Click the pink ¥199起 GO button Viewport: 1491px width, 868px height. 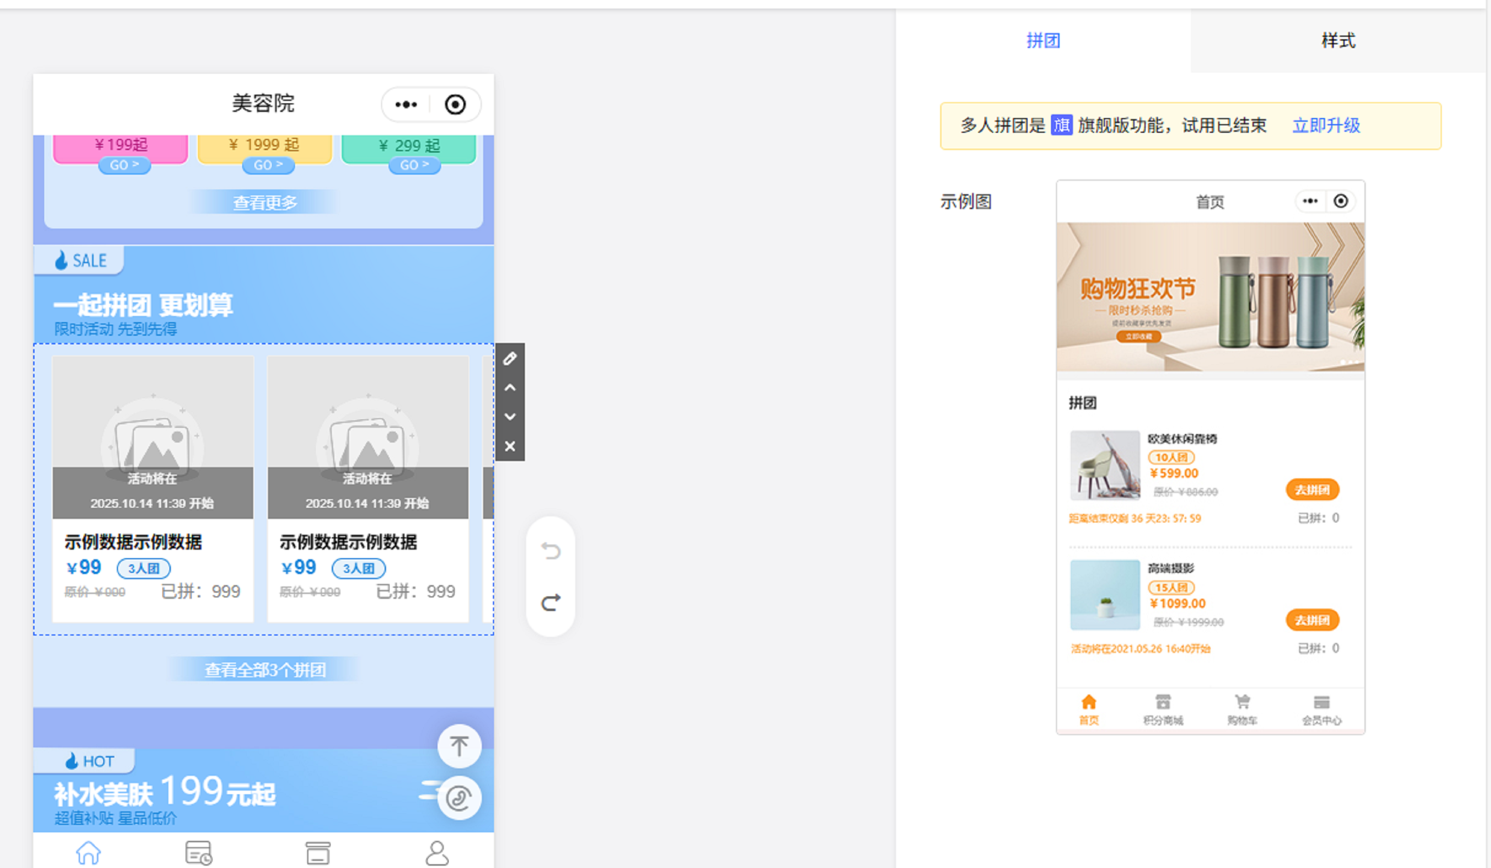(124, 165)
